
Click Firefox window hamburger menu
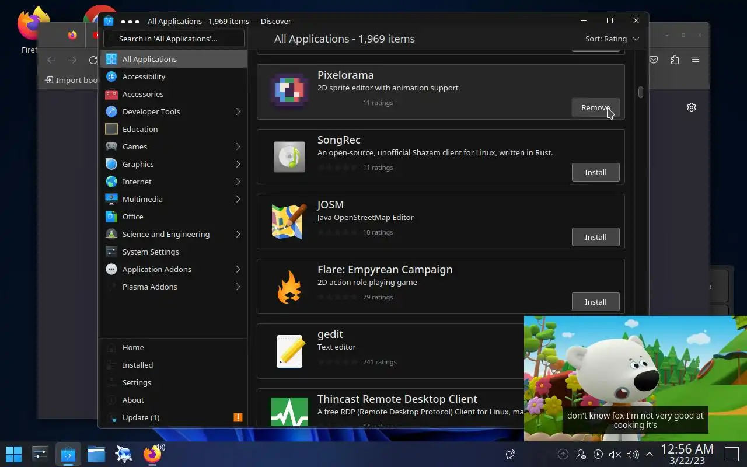pyautogui.click(x=696, y=60)
